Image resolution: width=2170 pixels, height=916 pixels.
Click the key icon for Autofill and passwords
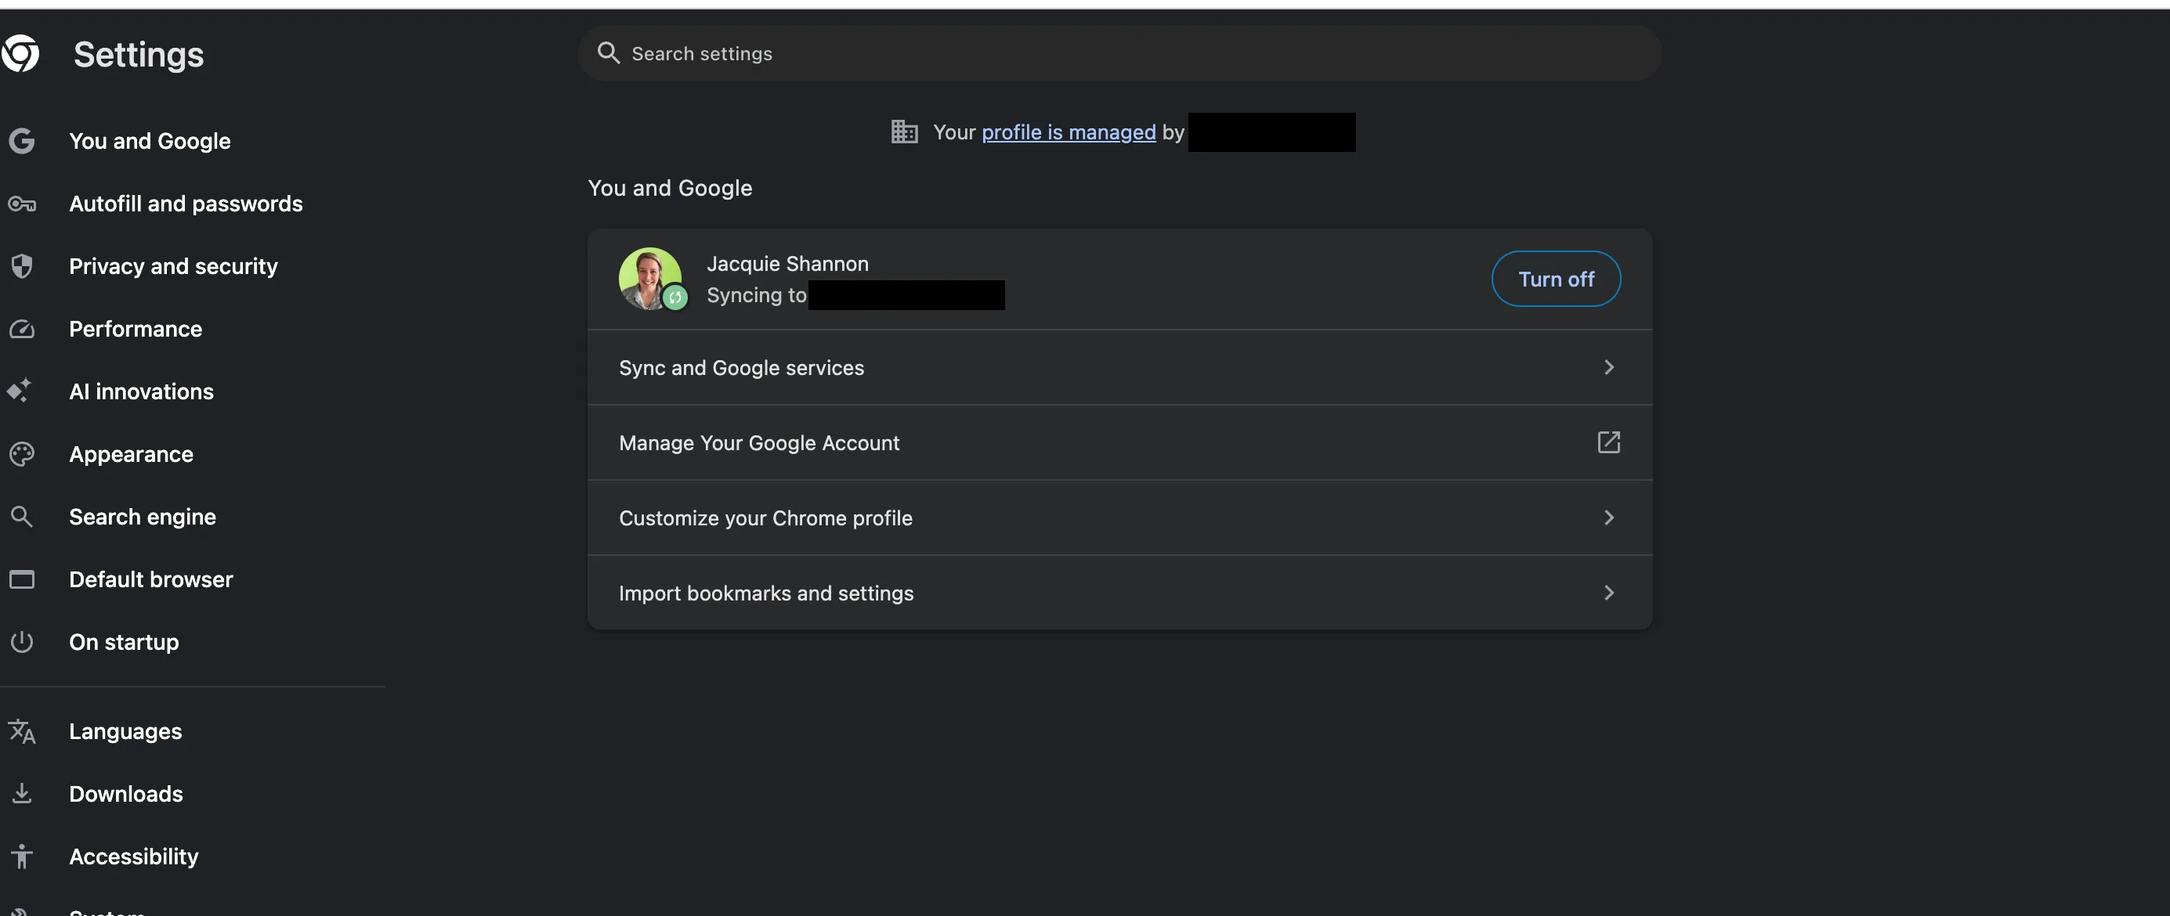(x=22, y=204)
